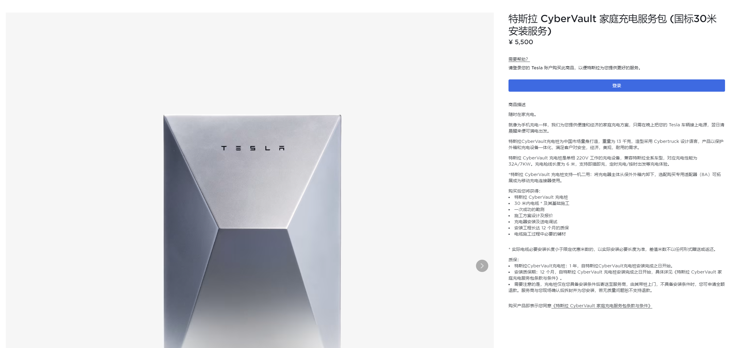Screen dimensions: 733x348
Task: Click the 特斯拉 CyberVault 充电桩 bullet item
Action: pos(541,197)
